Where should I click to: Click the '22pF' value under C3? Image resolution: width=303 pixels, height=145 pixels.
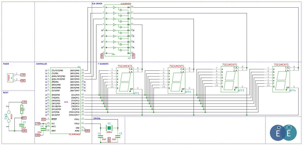click(x=115, y=139)
